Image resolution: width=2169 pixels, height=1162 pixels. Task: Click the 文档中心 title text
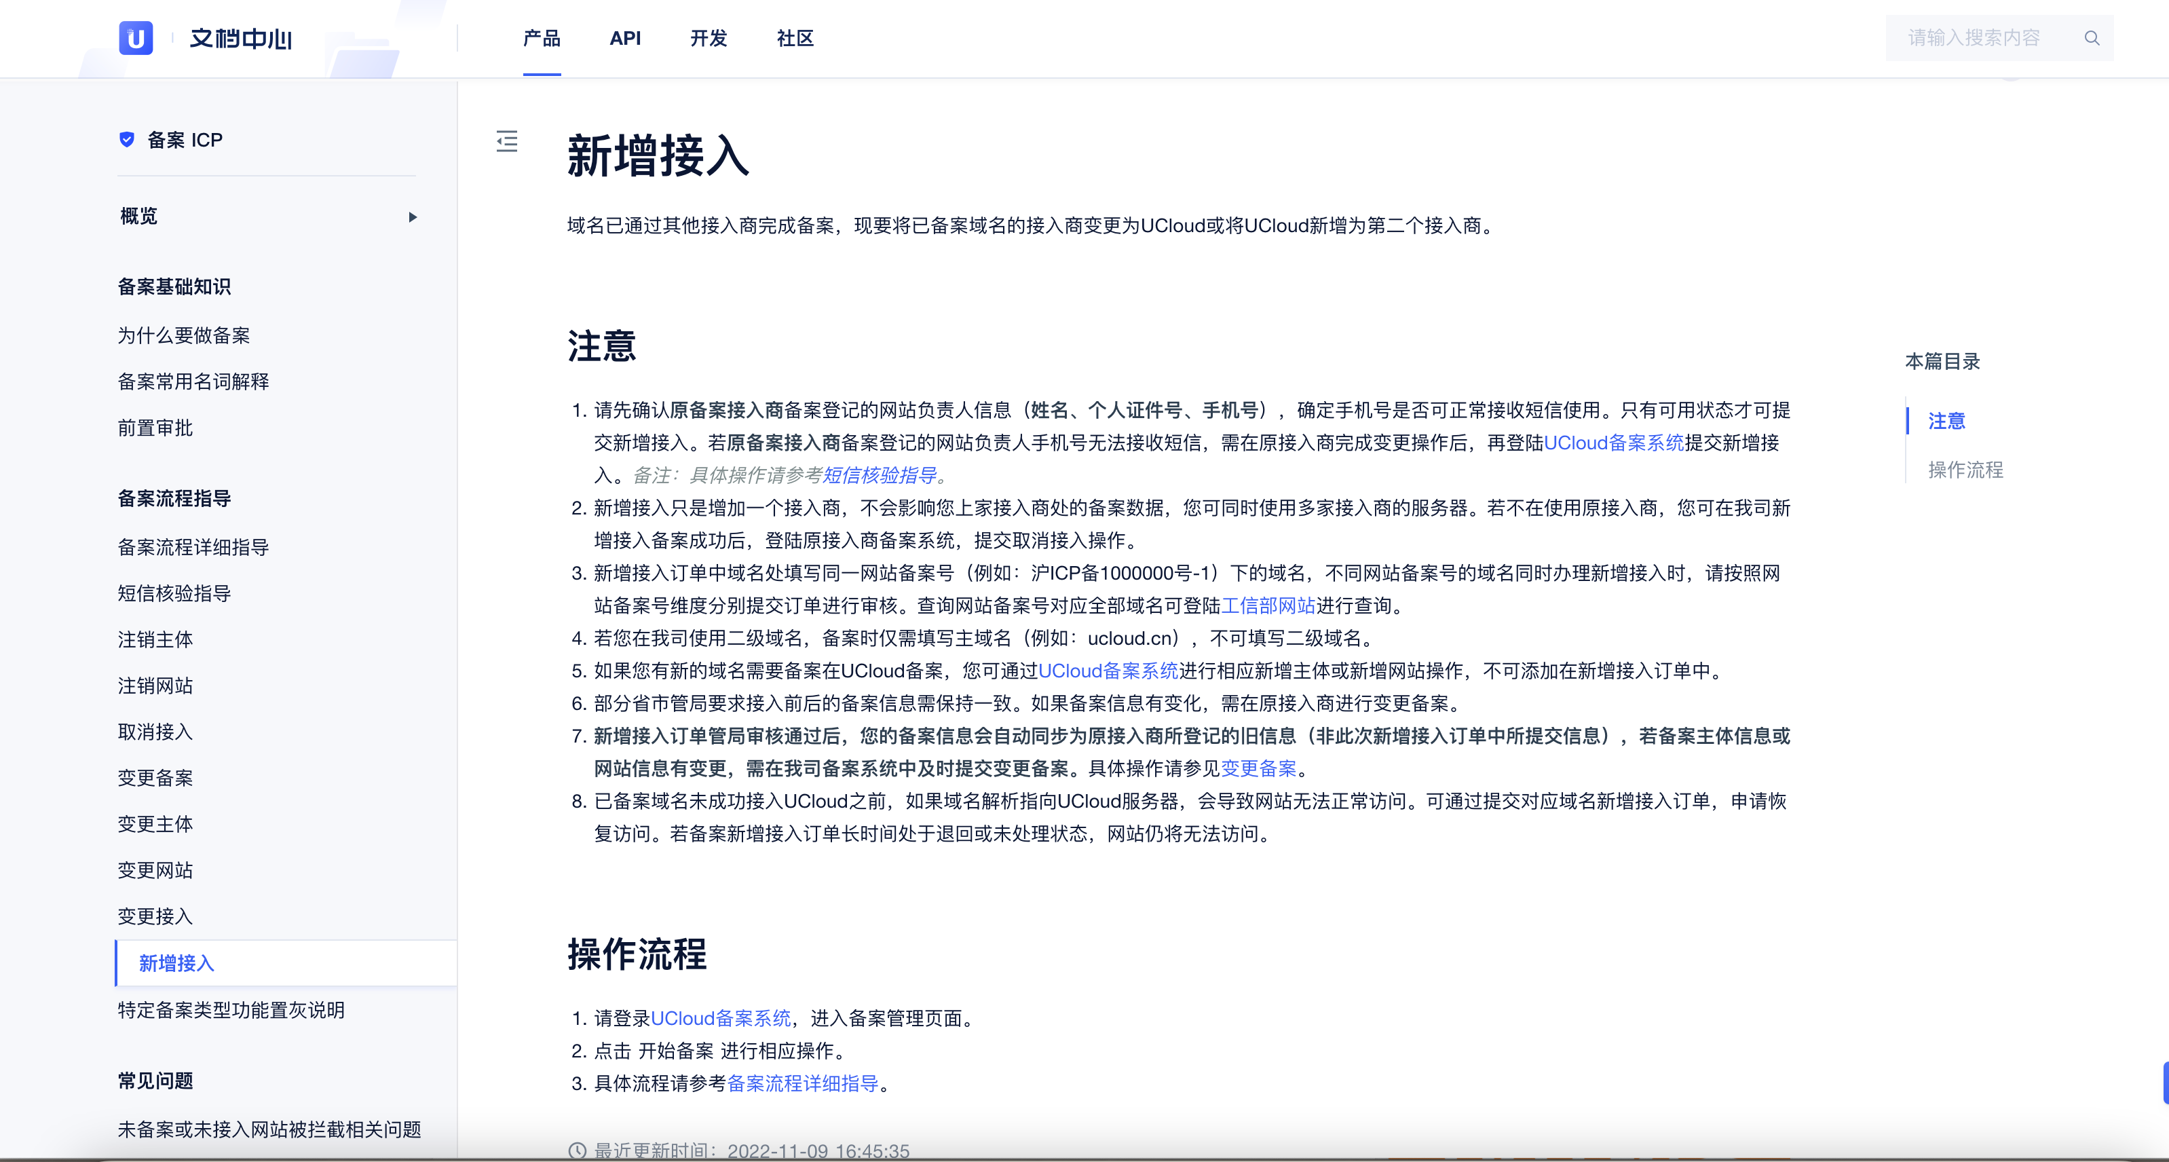point(241,39)
